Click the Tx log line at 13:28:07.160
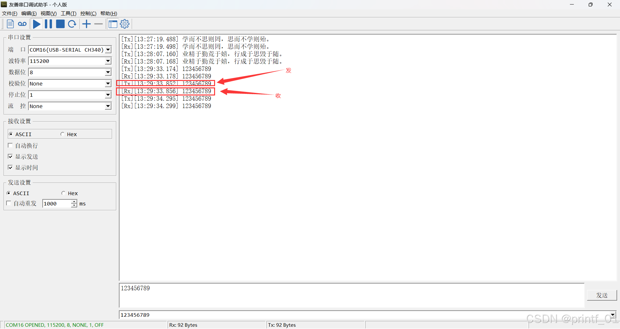620x329 pixels. click(x=202, y=54)
